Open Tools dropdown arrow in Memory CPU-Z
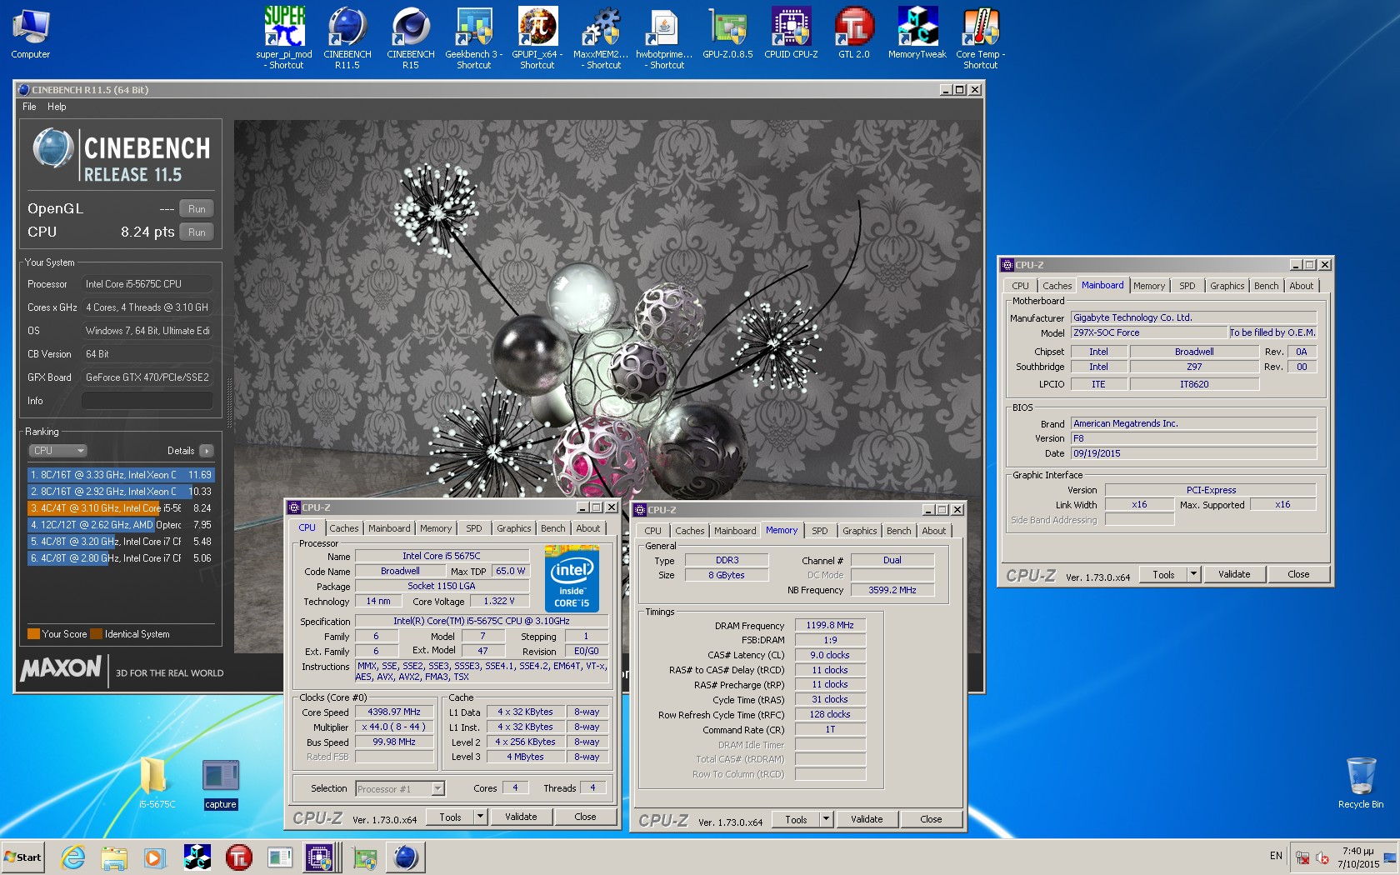 pos(826,819)
